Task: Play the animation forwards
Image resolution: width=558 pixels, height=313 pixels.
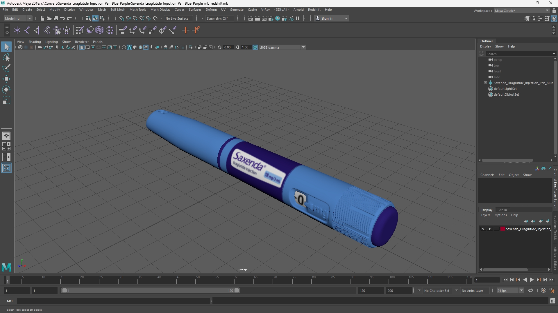Action: coord(532,280)
